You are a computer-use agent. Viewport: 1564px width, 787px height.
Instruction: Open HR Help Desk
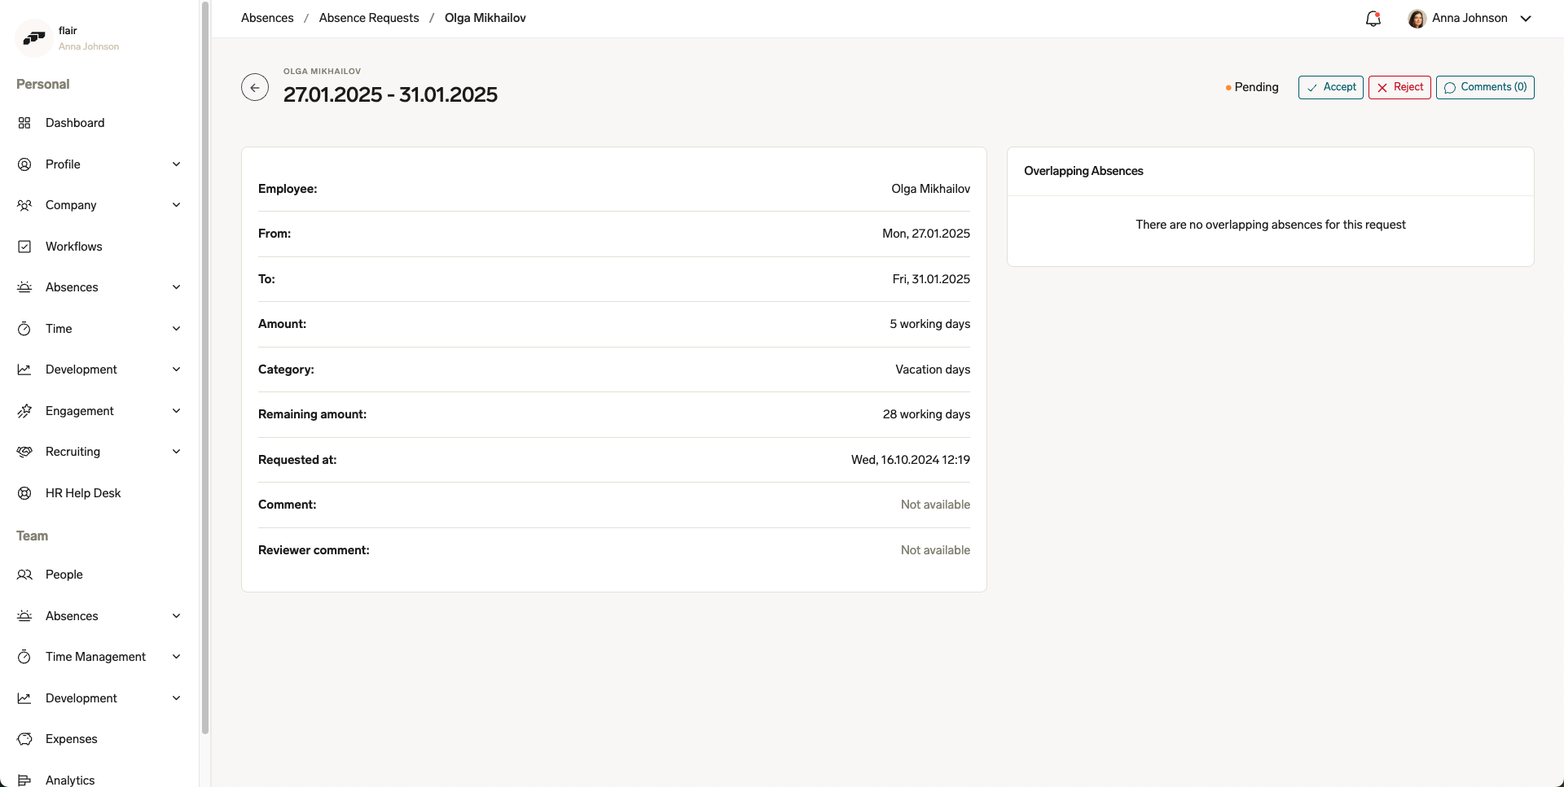pyautogui.click(x=82, y=492)
